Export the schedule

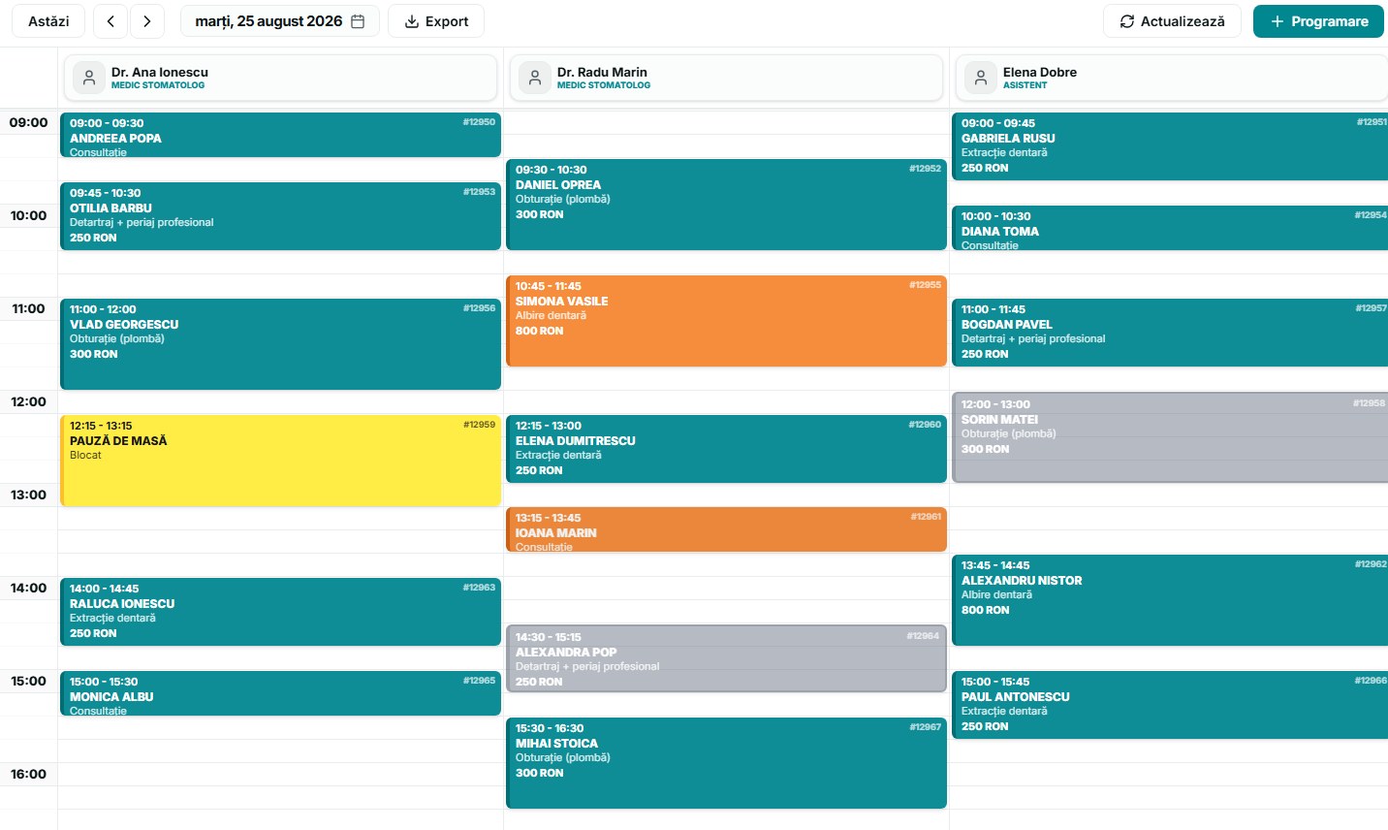click(x=436, y=21)
